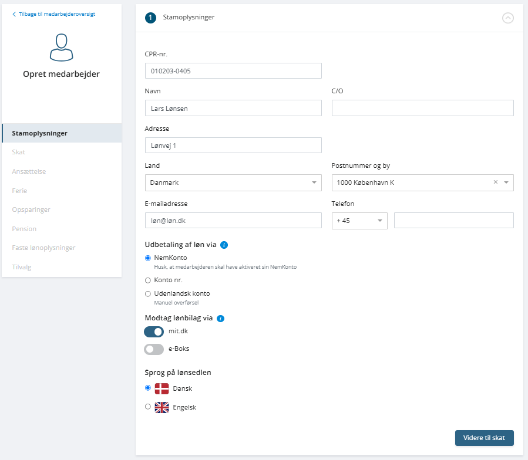Image resolution: width=528 pixels, height=460 pixels.
Task: Toggle off the mit.dk switch
Action: click(x=154, y=332)
